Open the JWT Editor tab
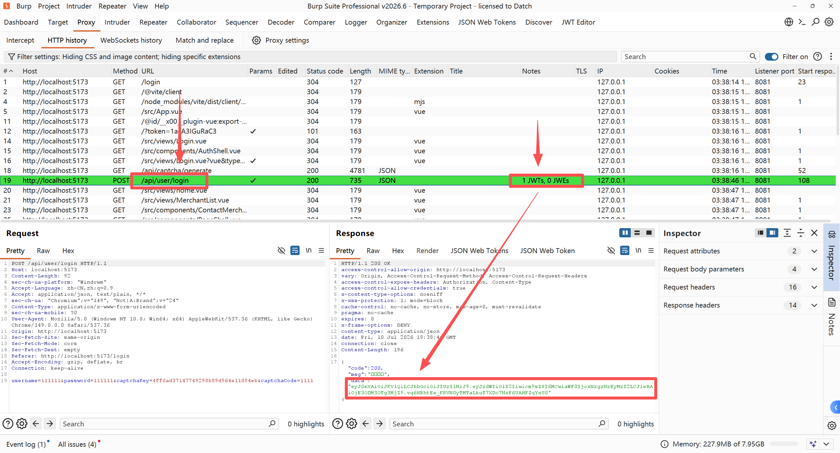The image size is (840, 453). pyautogui.click(x=578, y=22)
